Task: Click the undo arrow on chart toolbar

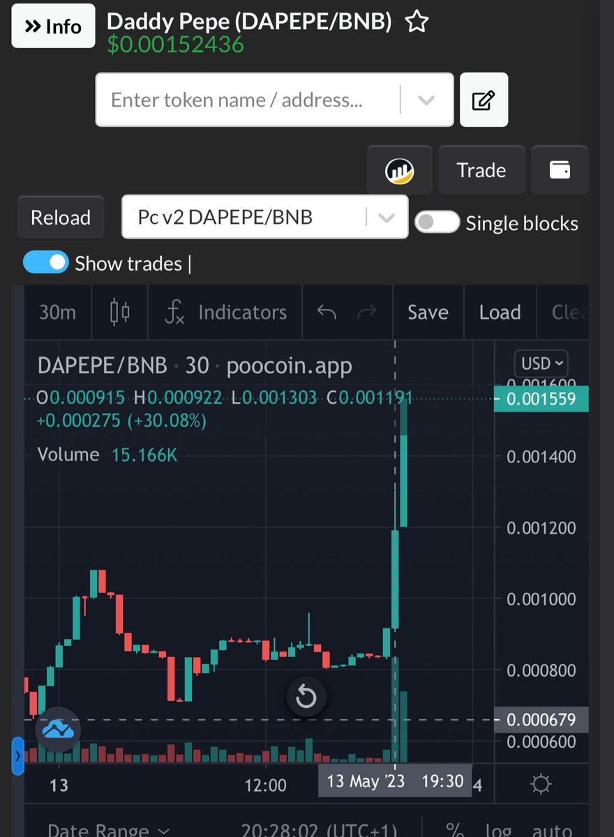Action: pyautogui.click(x=328, y=312)
